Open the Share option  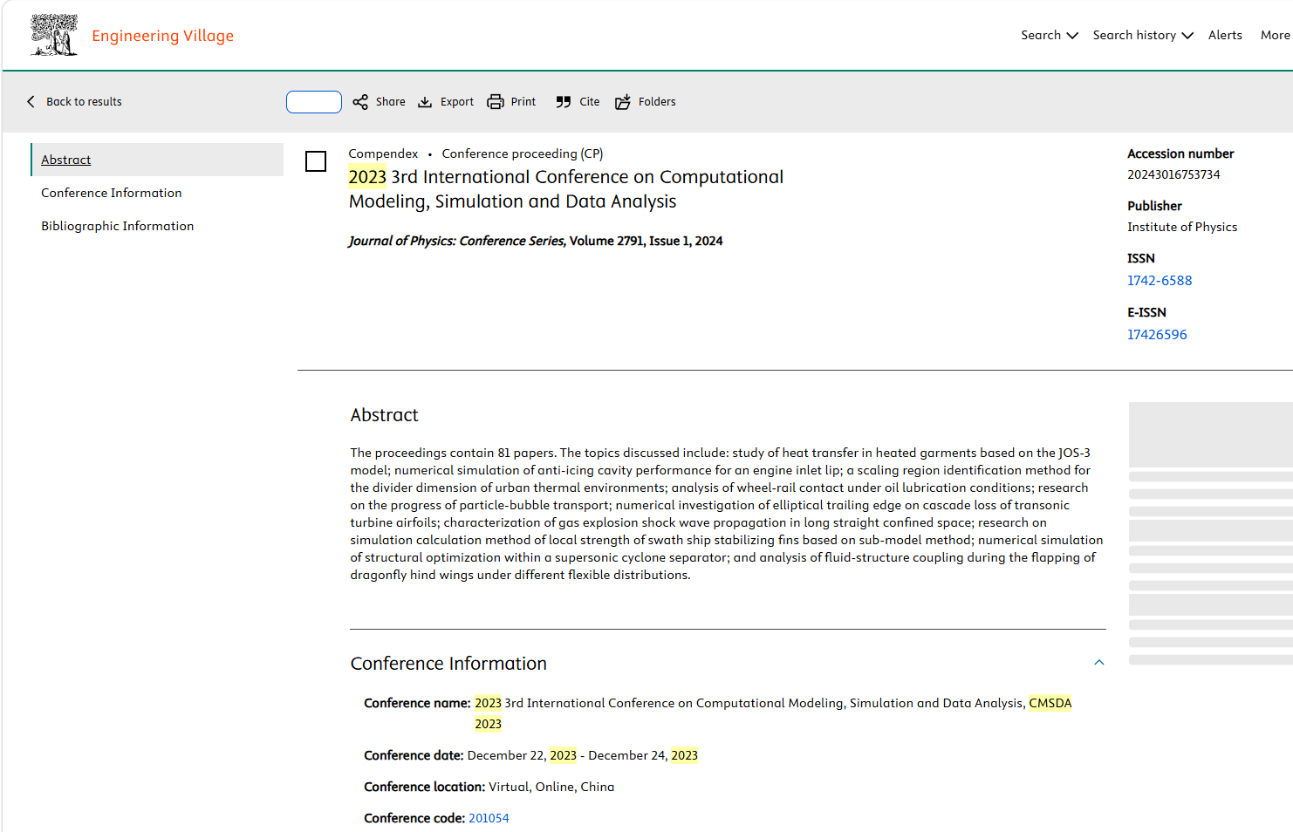pyautogui.click(x=390, y=102)
